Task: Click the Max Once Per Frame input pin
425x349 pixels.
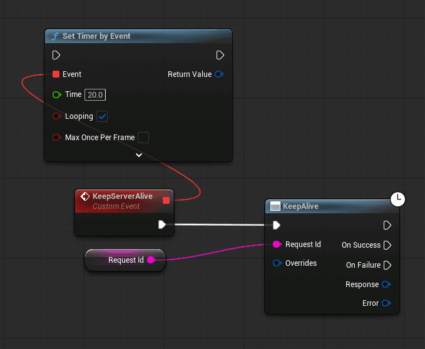Action: pyautogui.click(x=57, y=137)
